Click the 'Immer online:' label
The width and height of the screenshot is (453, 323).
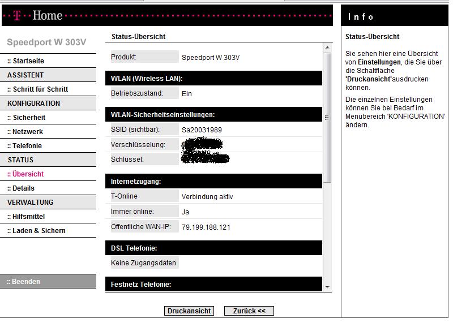[133, 212]
